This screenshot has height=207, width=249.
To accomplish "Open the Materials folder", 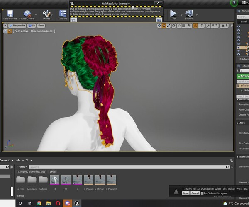I will pos(32,180).
